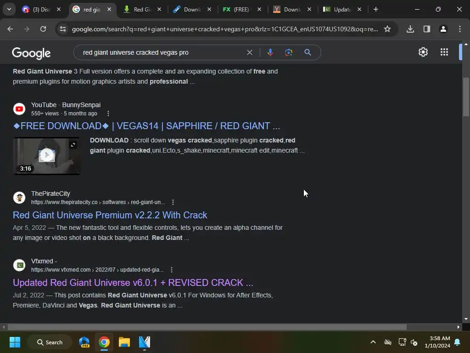Open Chrome from taskbar
This screenshot has width=470, height=353.
coord(104,342)
